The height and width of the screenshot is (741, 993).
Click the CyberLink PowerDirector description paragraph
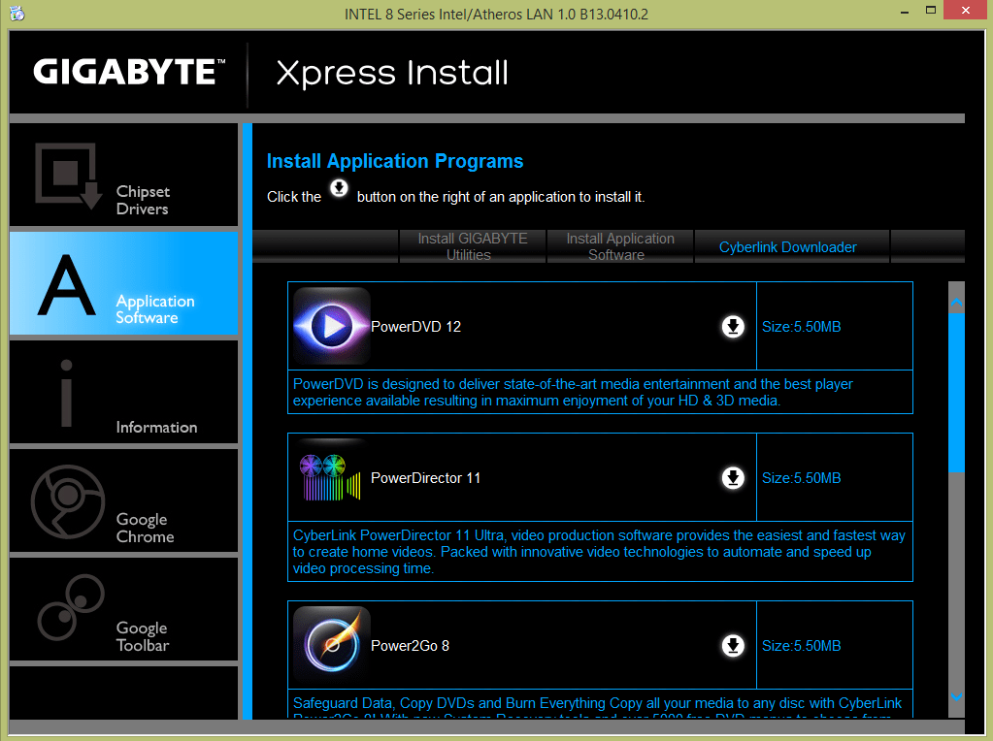pos(599,552)
